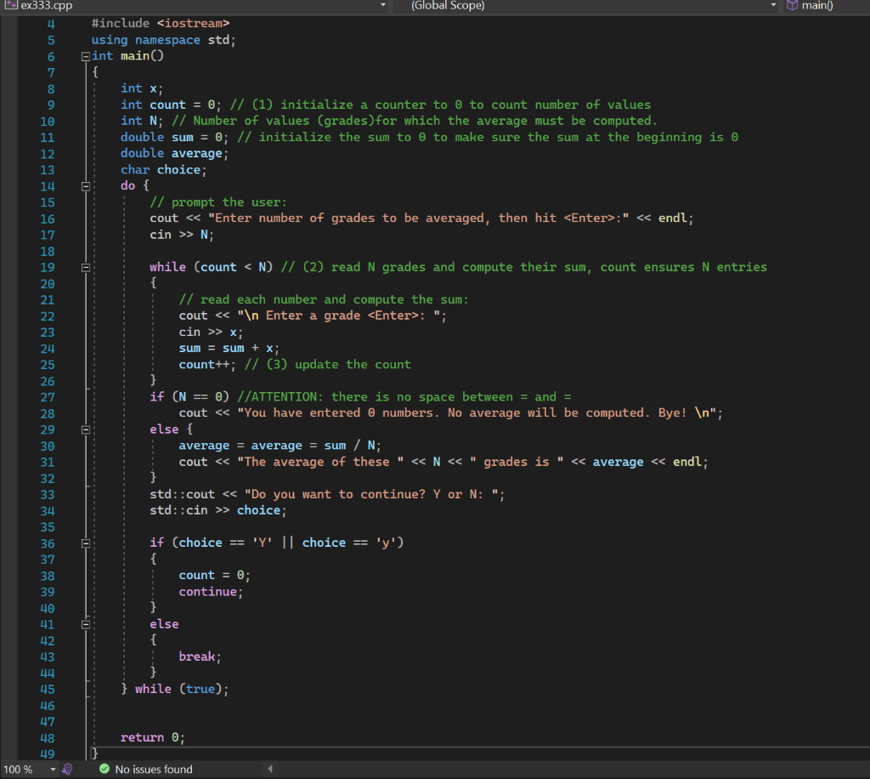870x779 pixels.
Task: Click 'std::cin' on line 34
Action: [x=178, y=510]
